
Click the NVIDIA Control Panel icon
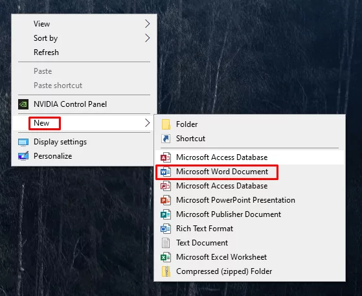(x=23, y=104)
